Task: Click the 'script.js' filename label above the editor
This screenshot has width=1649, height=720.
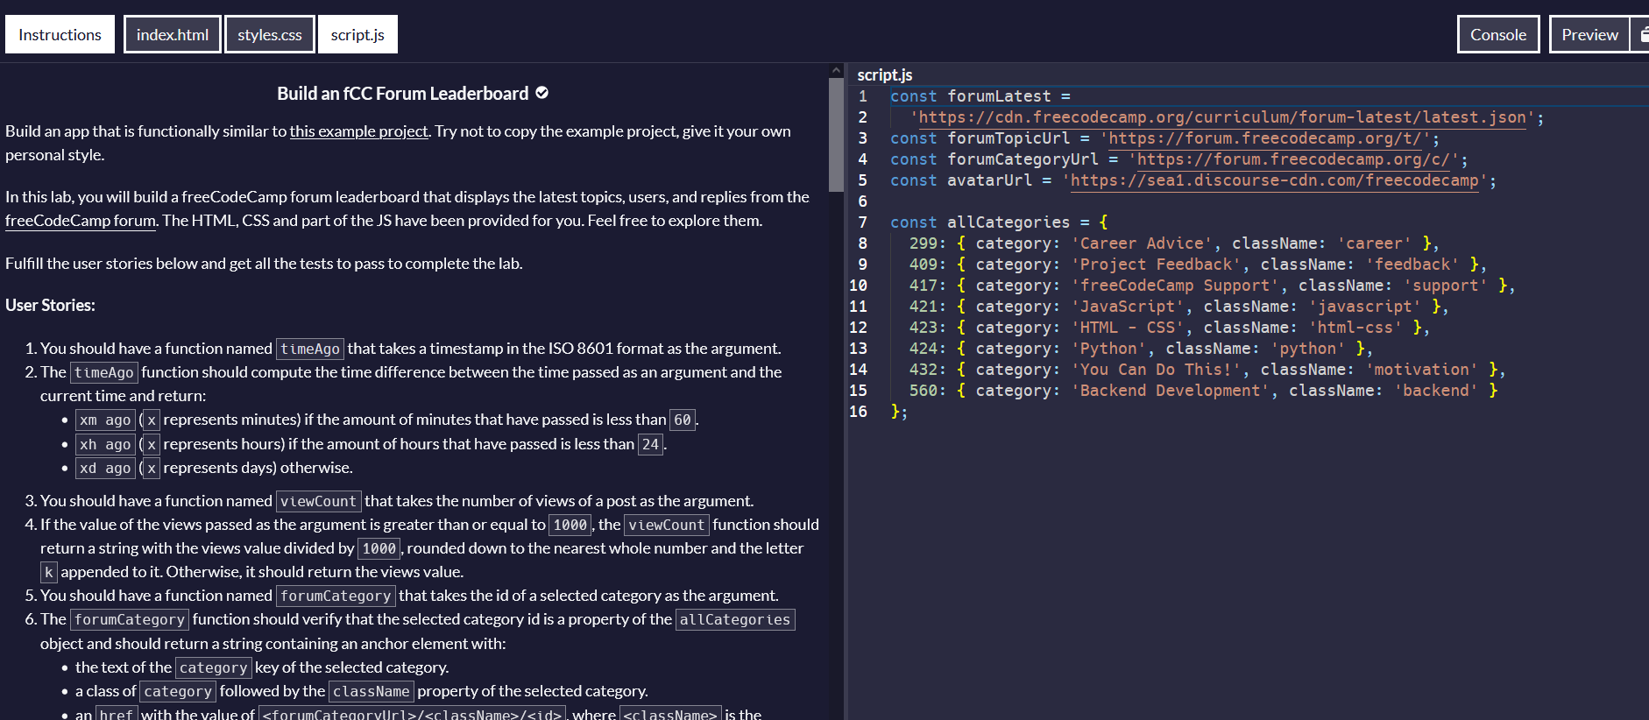Action: point(885,75)
